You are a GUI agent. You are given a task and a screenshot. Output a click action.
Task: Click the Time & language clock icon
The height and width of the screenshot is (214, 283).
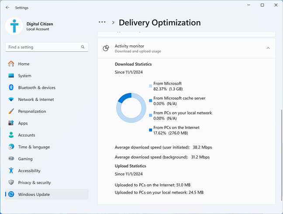11,147
